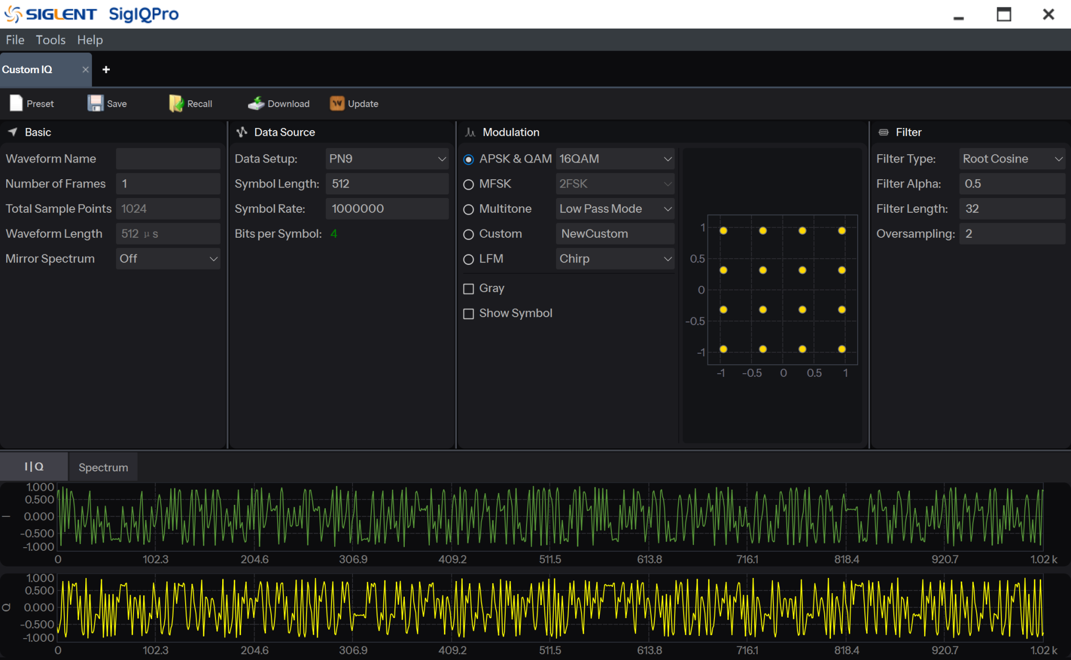Add a new tab with plus icon
Viewport: 1071px width, 660px height.
click(x=106, y=70)
